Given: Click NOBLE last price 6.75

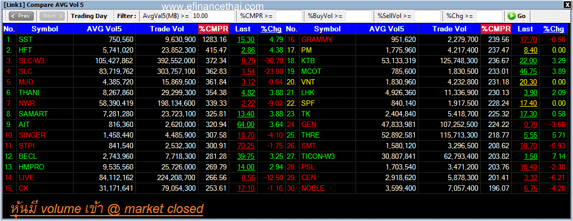Looking at the screenshot, I should coord(530,188).
